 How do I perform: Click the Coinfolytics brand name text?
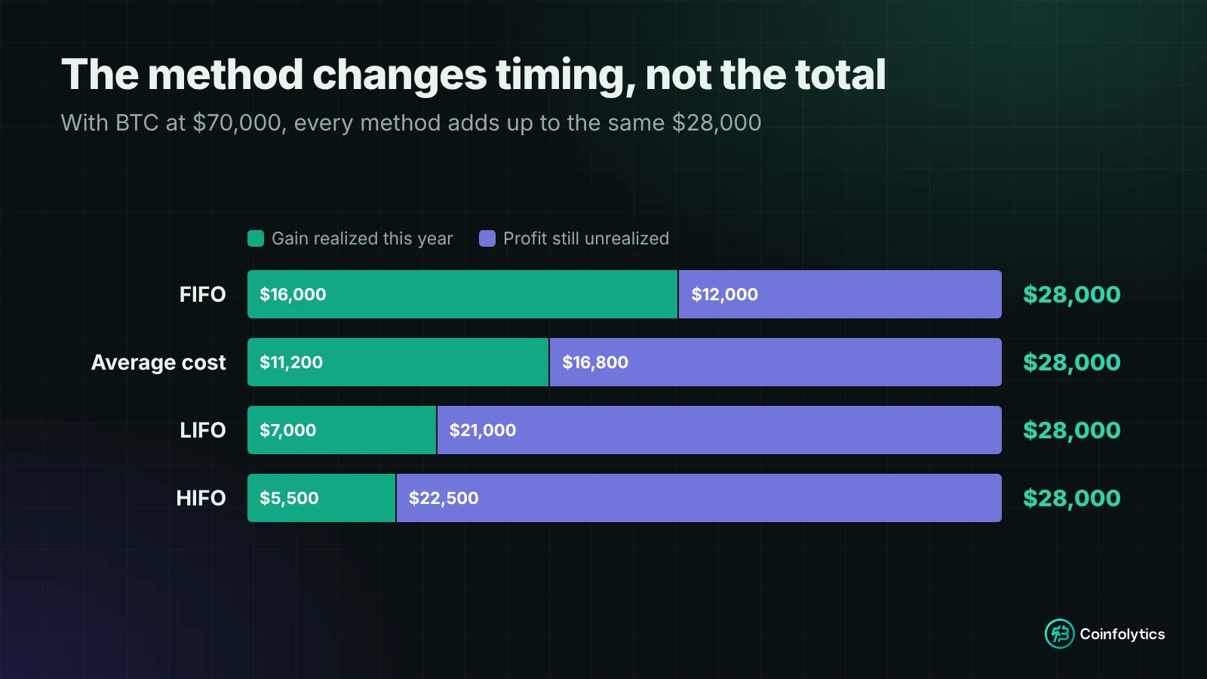click(1123, 634)
